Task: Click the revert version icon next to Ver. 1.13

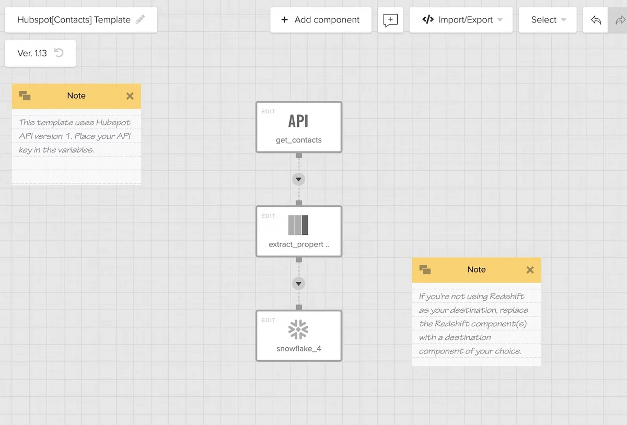Action: pos(59,53)
